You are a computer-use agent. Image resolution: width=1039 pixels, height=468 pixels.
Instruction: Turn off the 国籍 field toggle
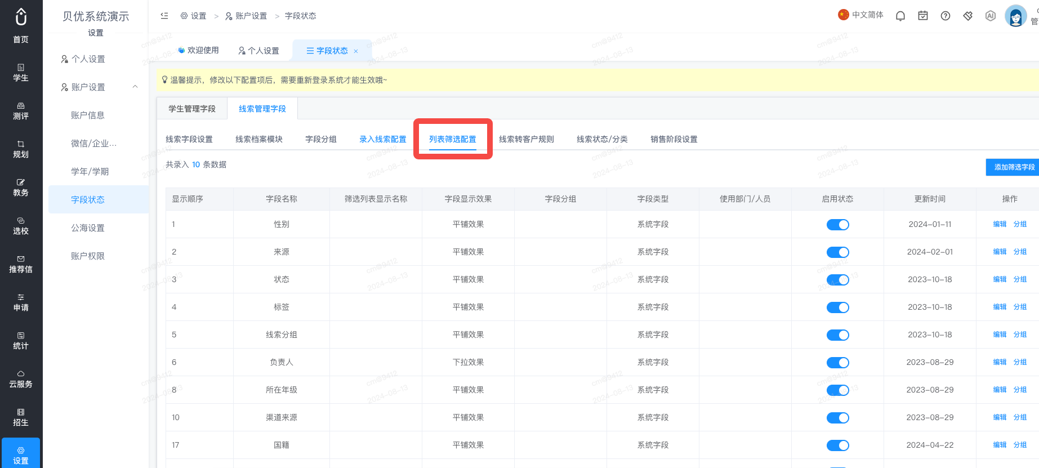pos(837,445)
